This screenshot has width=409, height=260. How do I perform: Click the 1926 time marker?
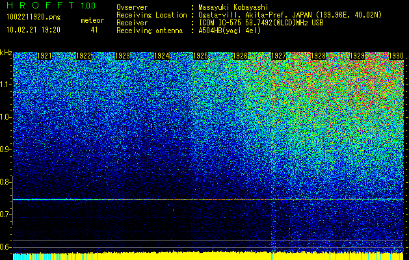tap(240, 56)
